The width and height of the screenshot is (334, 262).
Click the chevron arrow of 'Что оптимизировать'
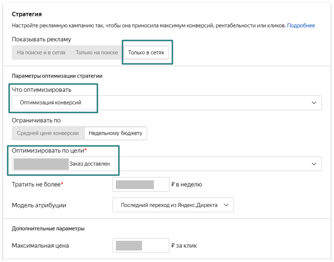click(x=314, y=103)
